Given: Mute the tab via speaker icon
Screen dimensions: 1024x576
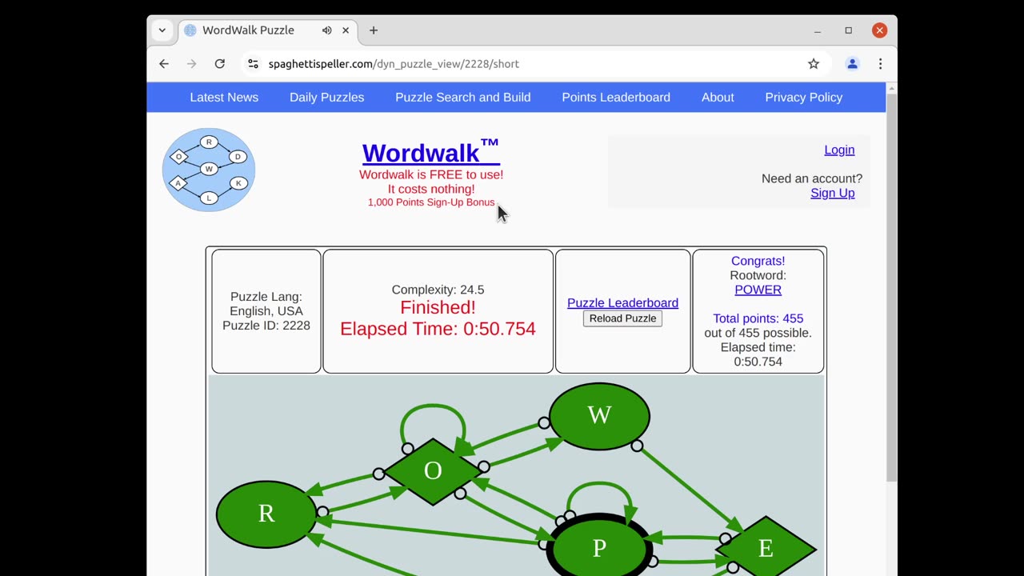Looking at the screenshot, I should (327, 30).
